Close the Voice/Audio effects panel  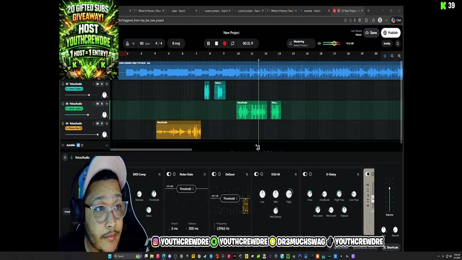65,157
